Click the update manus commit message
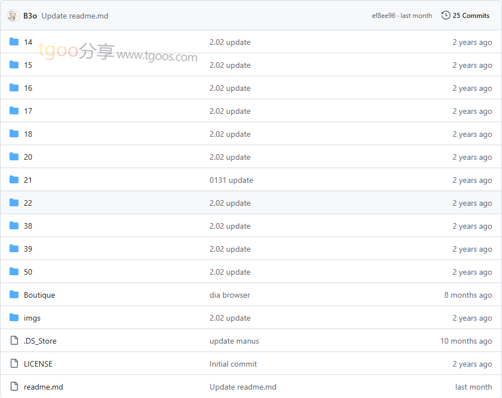This screenshot has width=502, height=398. [234, 341]
